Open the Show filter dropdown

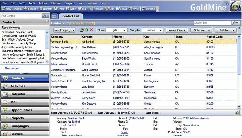coord(116,30)
